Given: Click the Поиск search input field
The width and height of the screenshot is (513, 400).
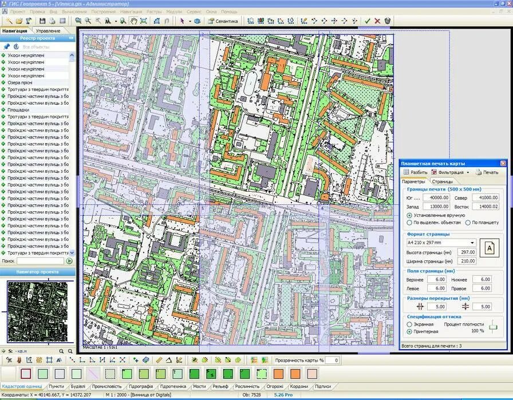Looking at the screenshot, I should click(40, 261).
